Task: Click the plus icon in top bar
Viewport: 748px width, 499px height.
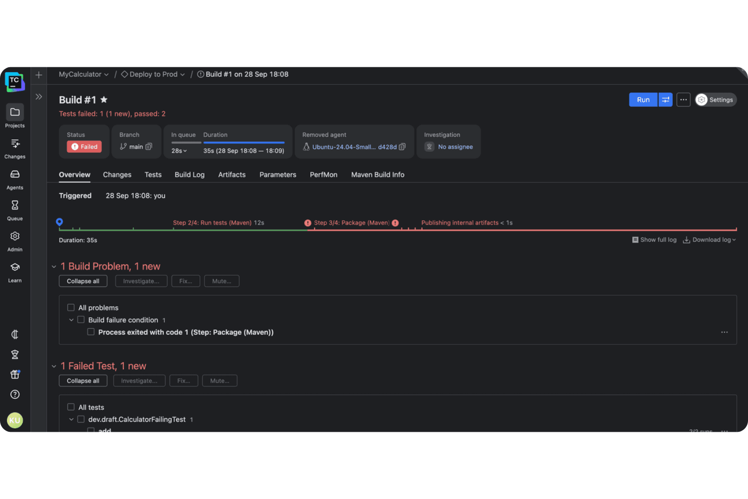Action: [x=39, y=75]
